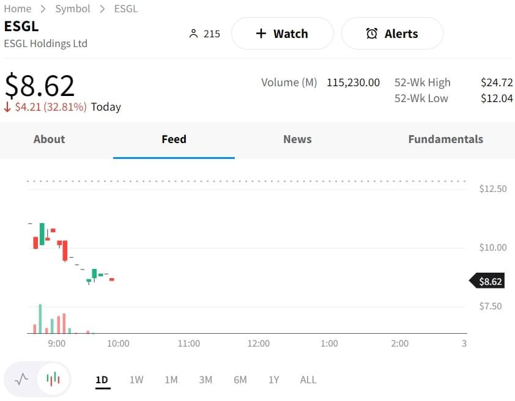The height and width of the screenshot is (401, 515).
Task: Select the 1D time range
Action: pos(102,380)
